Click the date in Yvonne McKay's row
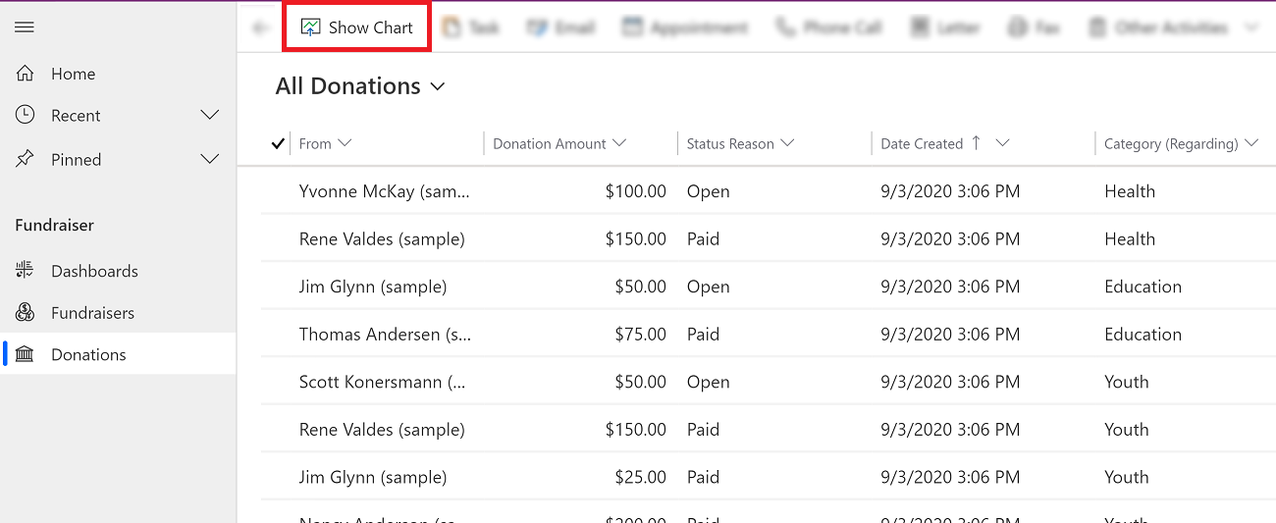 (950, 191)
